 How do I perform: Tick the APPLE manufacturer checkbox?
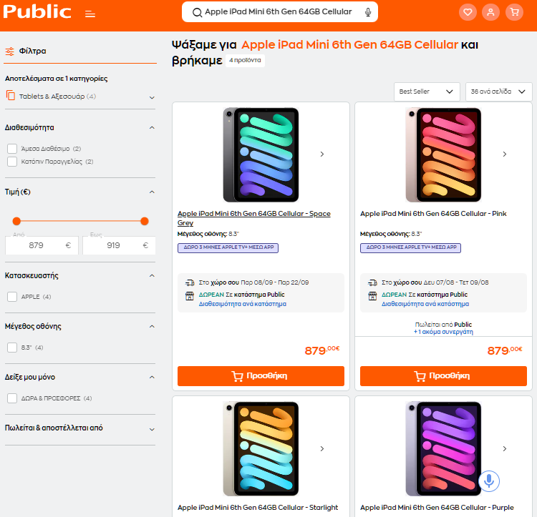tap(12, 297)
